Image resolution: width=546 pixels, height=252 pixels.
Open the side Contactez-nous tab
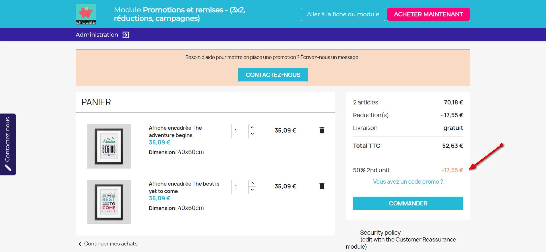click(8, 139)
